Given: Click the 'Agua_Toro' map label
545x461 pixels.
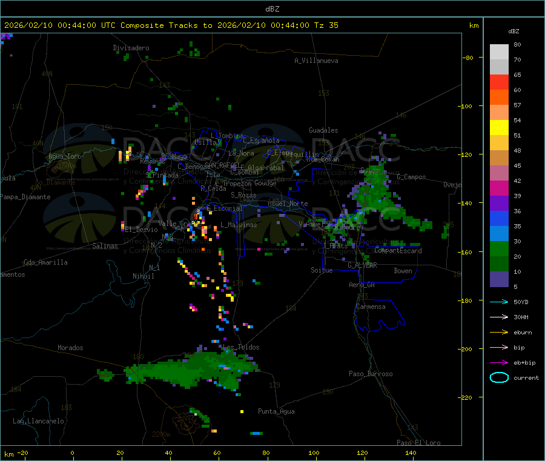Looking at the screenshot, I should [65, 156].
